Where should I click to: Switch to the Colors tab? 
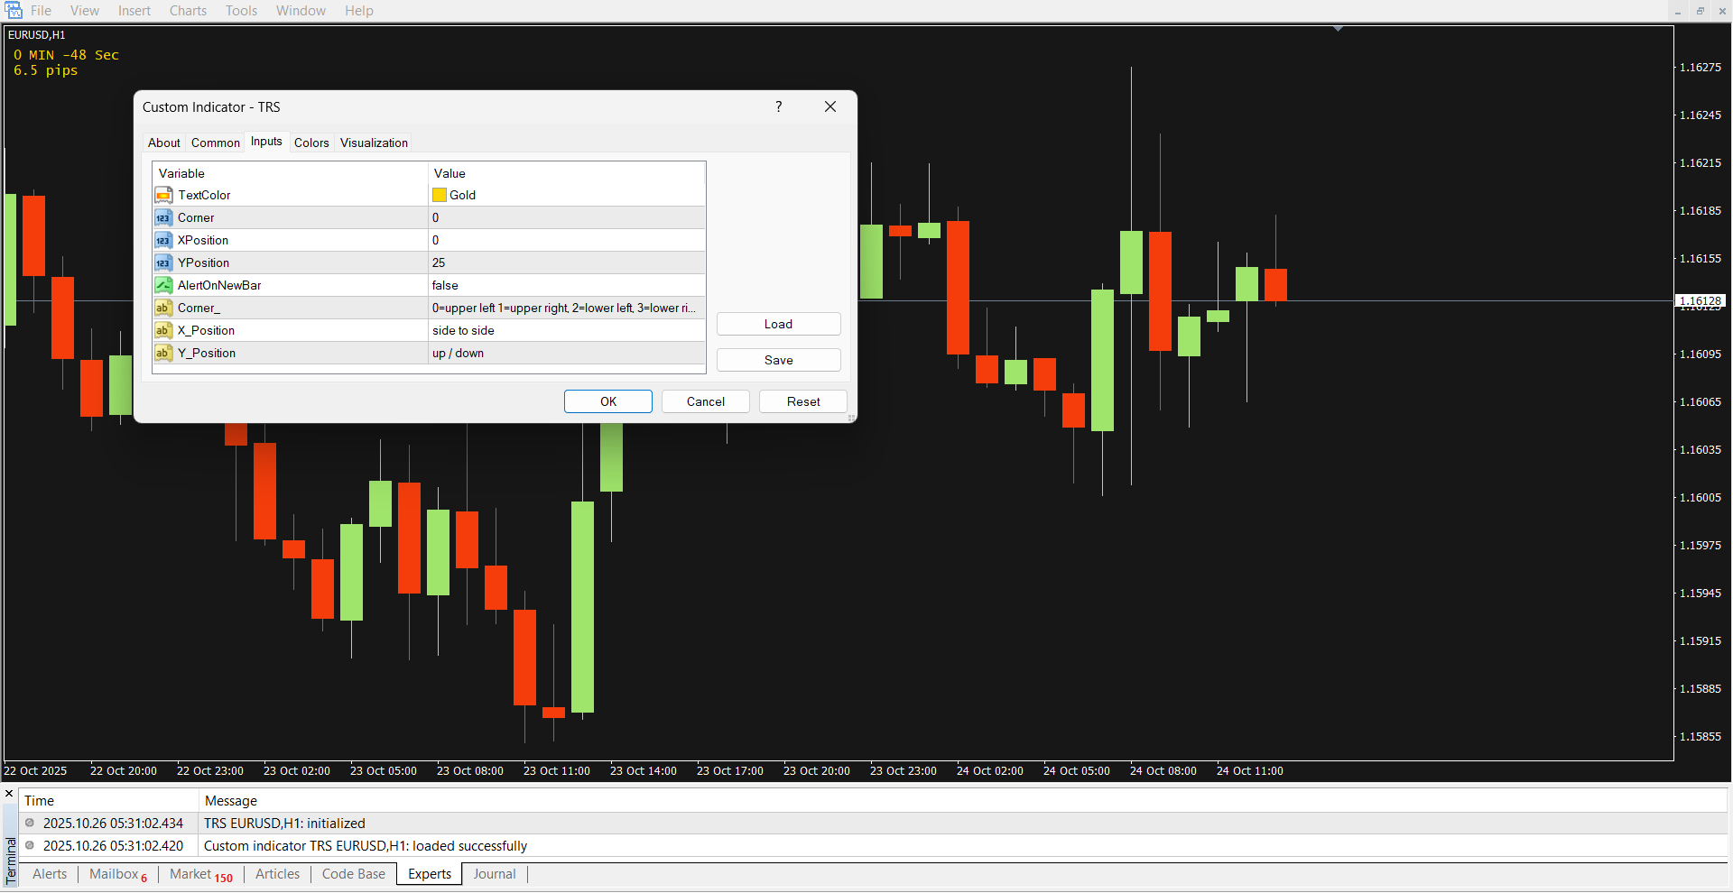pos(311,143)
